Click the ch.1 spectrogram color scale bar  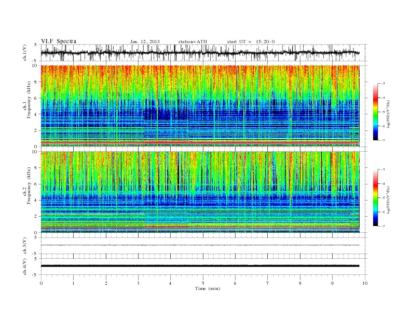[376, 112]
